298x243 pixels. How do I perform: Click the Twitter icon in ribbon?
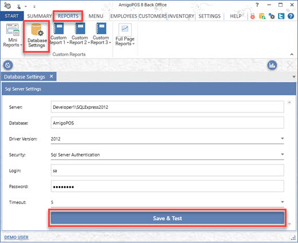tap(281, 16)
